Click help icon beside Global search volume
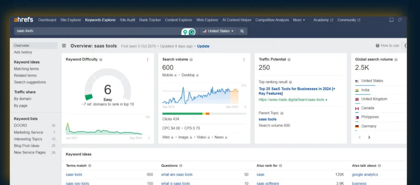Image resolution: width=420 pixels, height=185 pixels. pyautogui.click(x=397, y=59)
